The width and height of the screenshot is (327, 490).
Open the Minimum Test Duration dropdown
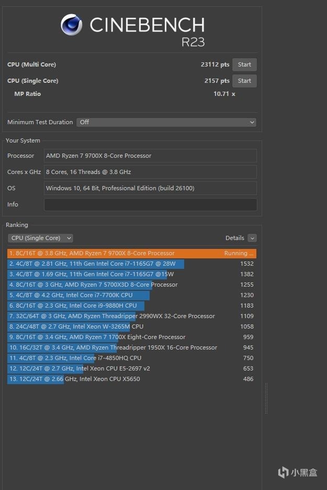coord(166,122)
